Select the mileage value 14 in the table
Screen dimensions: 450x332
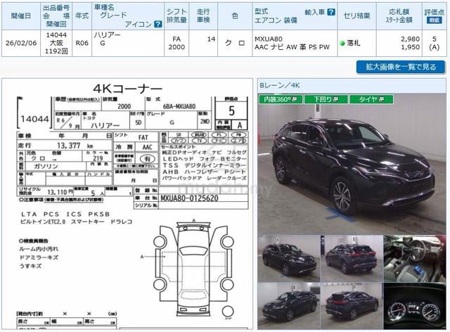tap(211, 39)
